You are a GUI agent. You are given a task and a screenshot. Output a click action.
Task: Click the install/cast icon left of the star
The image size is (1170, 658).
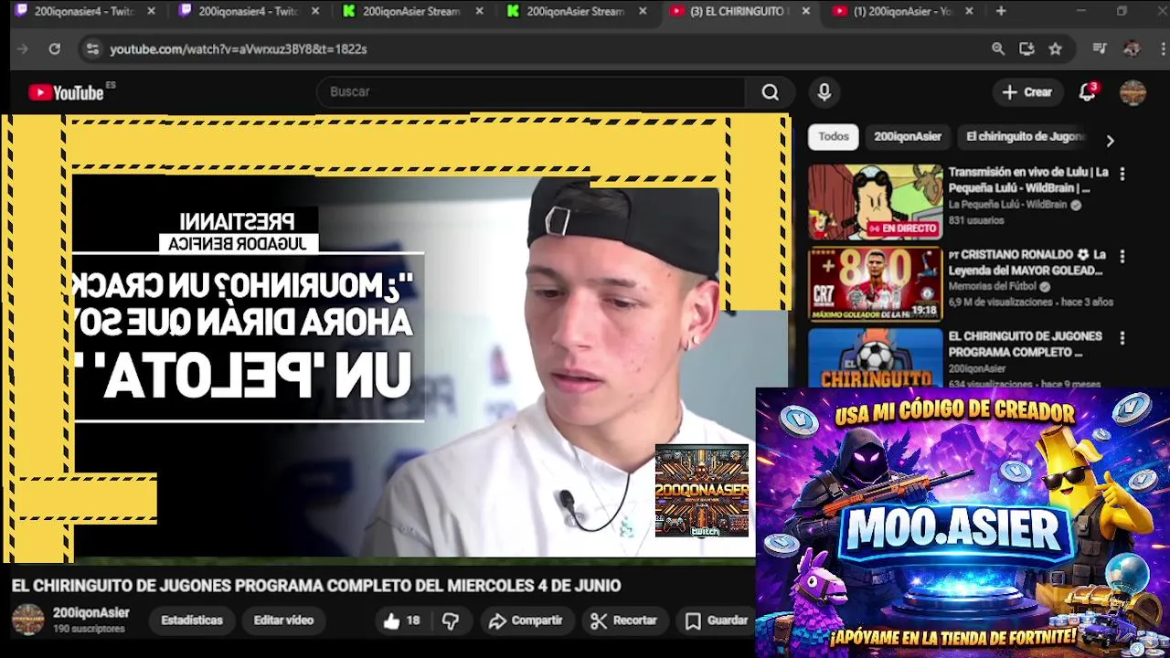[1026, 49]
